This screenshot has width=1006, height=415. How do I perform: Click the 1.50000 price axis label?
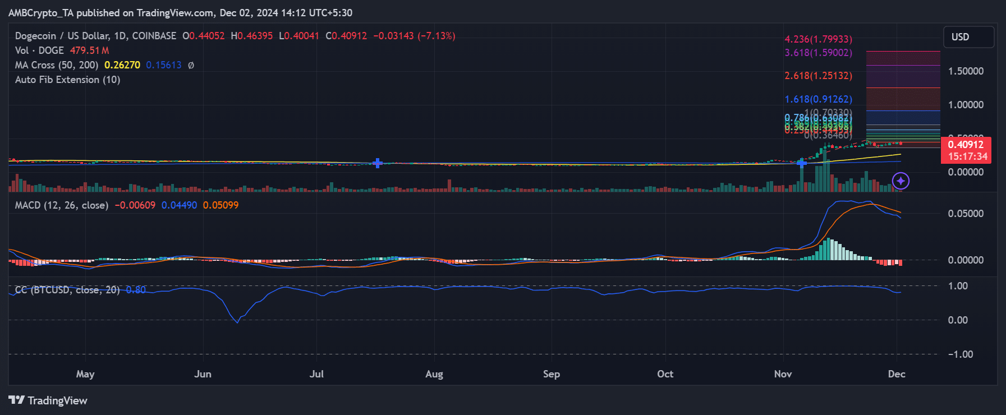966,71
